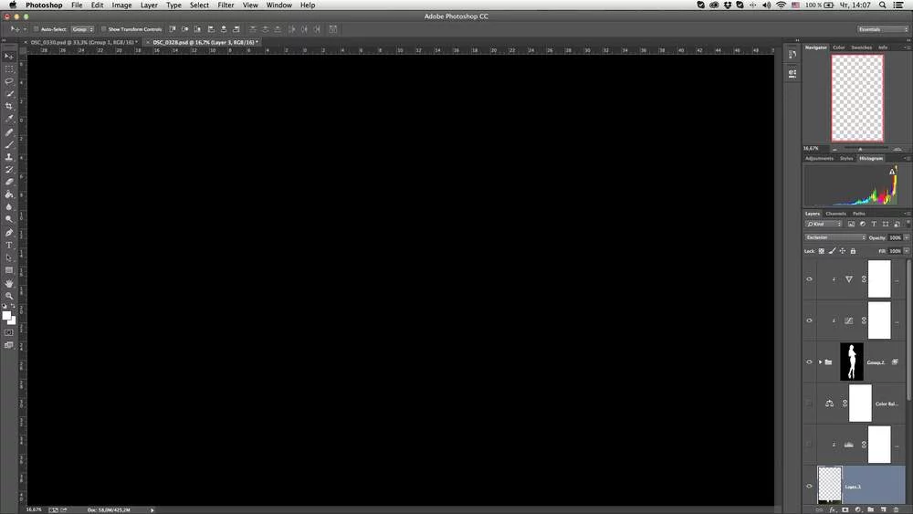Image resolution: width=913 pixels, height=514 pixels.
Task: Open the Exclusion blend mode dropdown
Action: [835, 237]
